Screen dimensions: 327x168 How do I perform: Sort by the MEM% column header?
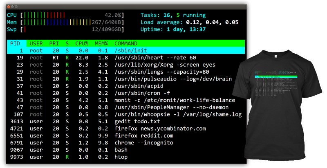coord(101,44)
